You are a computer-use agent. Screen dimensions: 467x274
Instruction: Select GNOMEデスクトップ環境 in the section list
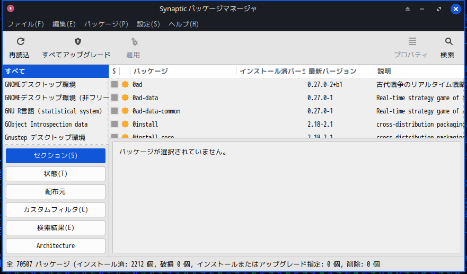(x=40, y=85)
